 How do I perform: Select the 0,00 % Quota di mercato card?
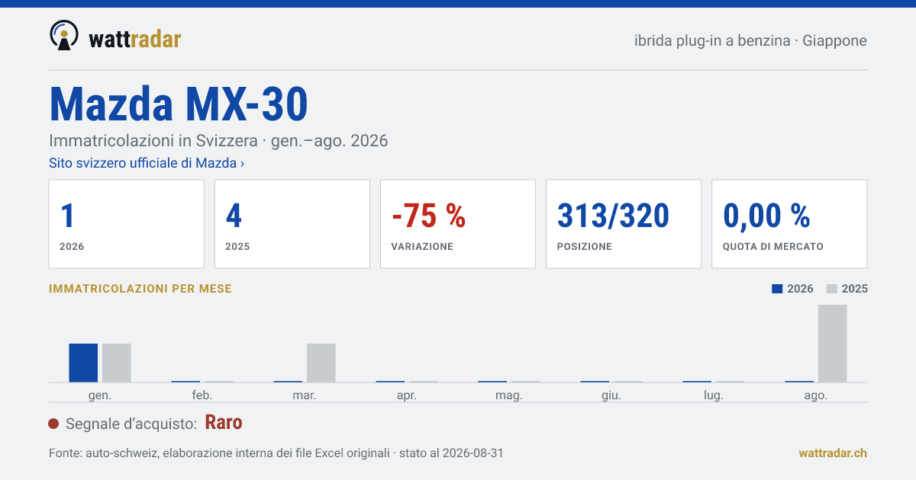coord(789,224)
